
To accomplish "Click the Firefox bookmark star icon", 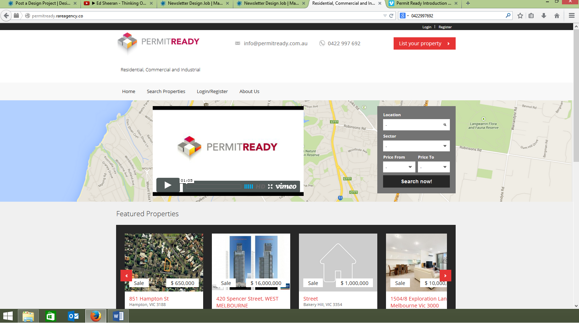I will click(520, 16).
